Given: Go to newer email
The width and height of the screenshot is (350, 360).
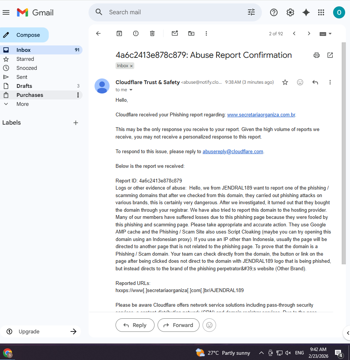Looking at the screenshot, I should coord(294,33).
